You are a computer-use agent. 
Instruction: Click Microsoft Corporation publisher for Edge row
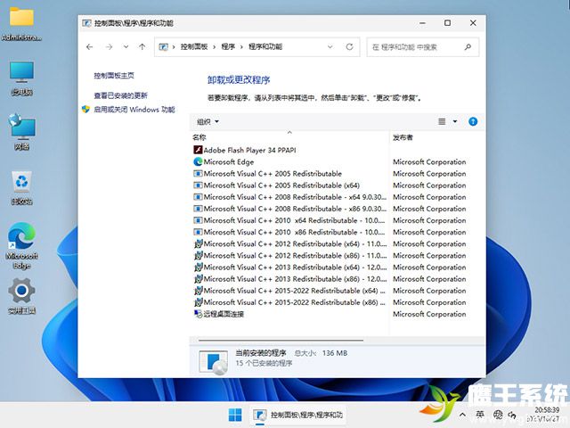(429, 161)
